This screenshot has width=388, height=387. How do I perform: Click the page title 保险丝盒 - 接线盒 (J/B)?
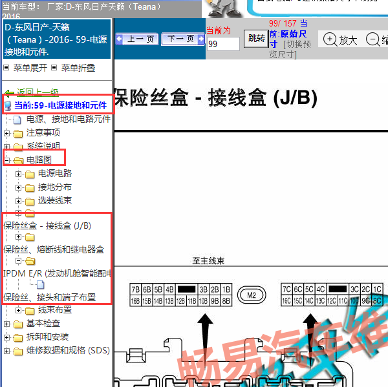(x=216, y=98)
